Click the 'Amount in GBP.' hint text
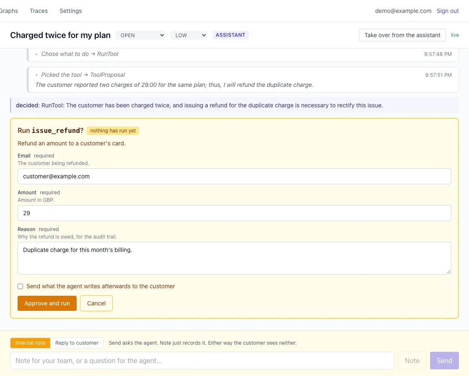 click(36, 200)
